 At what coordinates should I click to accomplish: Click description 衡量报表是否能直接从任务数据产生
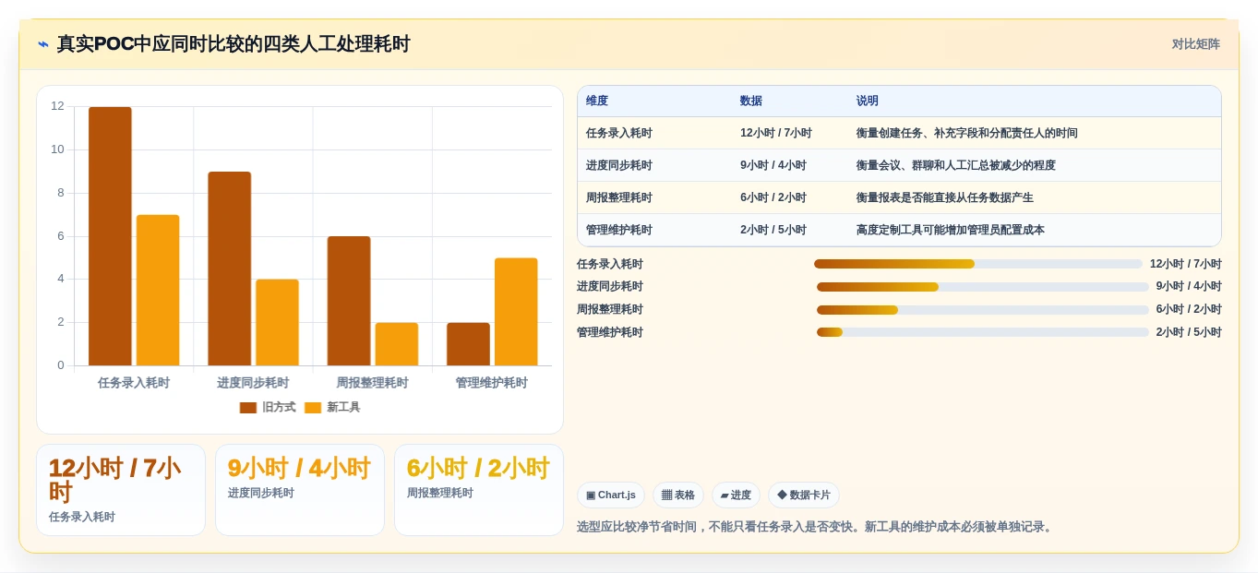click(945, 198)
